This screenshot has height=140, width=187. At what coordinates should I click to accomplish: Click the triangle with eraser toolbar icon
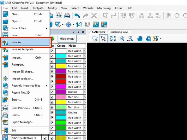pos(58,25)
